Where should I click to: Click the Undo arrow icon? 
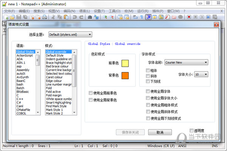(x=75, y=17)
